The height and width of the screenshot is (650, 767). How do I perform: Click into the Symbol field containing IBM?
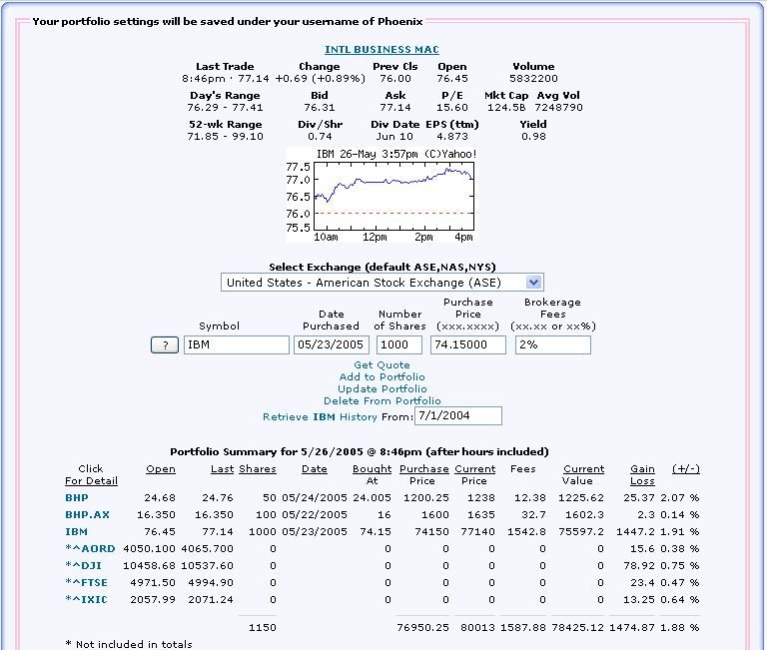pos(237,344)
